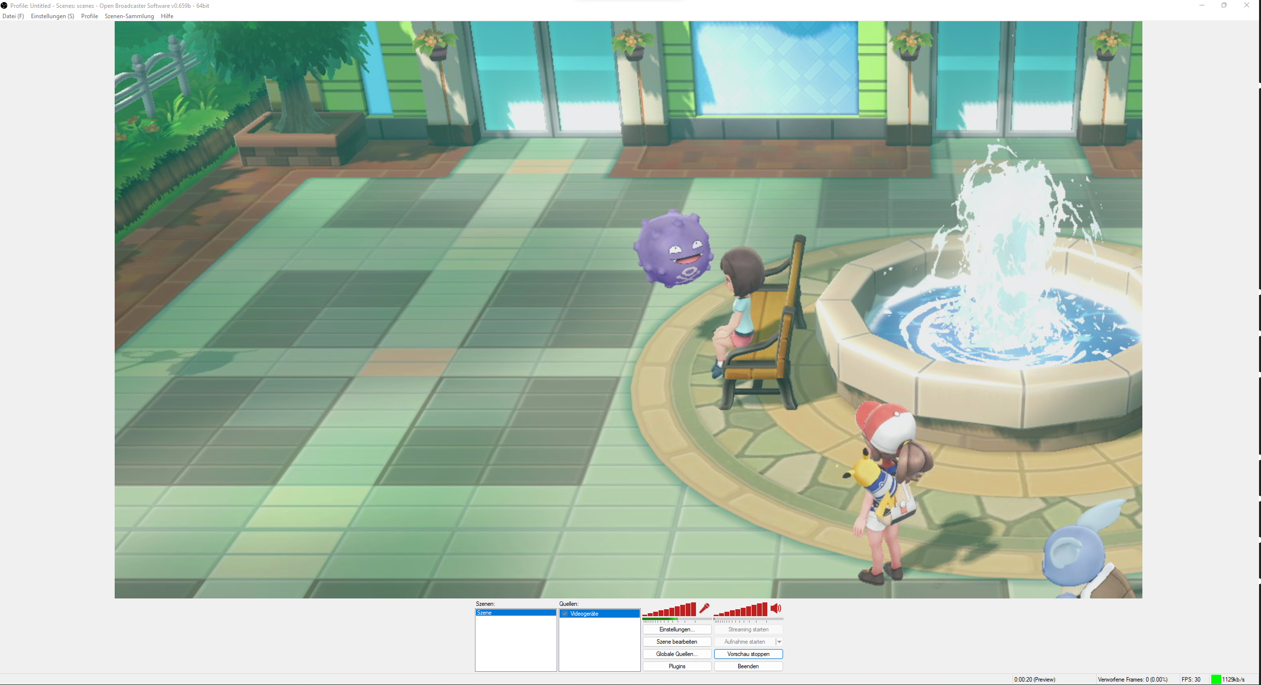Minimize the OBS window

(x=1202, y=5)
